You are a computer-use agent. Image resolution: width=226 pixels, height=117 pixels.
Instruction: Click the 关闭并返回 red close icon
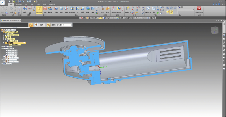tap(199, 9)
